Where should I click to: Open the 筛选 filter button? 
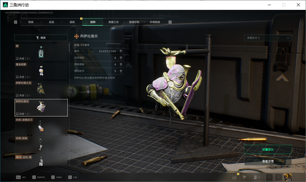coord(41,38)
